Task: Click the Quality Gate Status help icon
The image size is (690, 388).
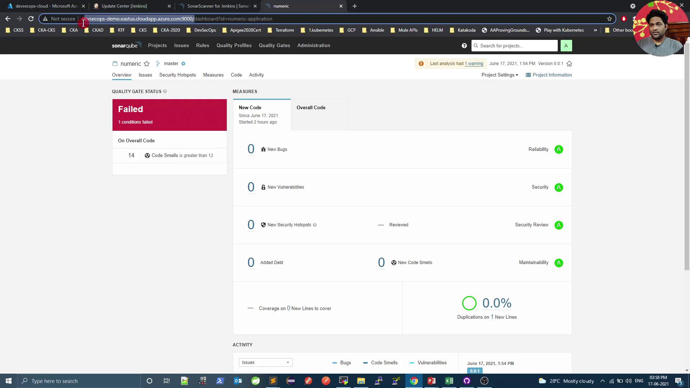Action: pyautogui.click(x=165, y=91)
